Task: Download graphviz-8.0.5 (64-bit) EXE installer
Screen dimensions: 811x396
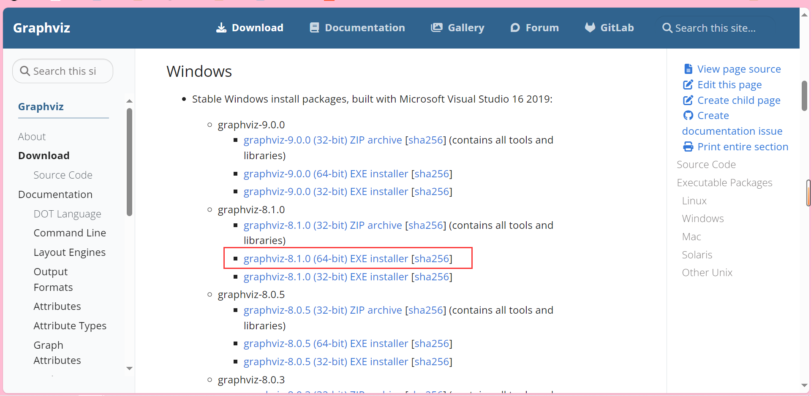Action: (326, 343)
